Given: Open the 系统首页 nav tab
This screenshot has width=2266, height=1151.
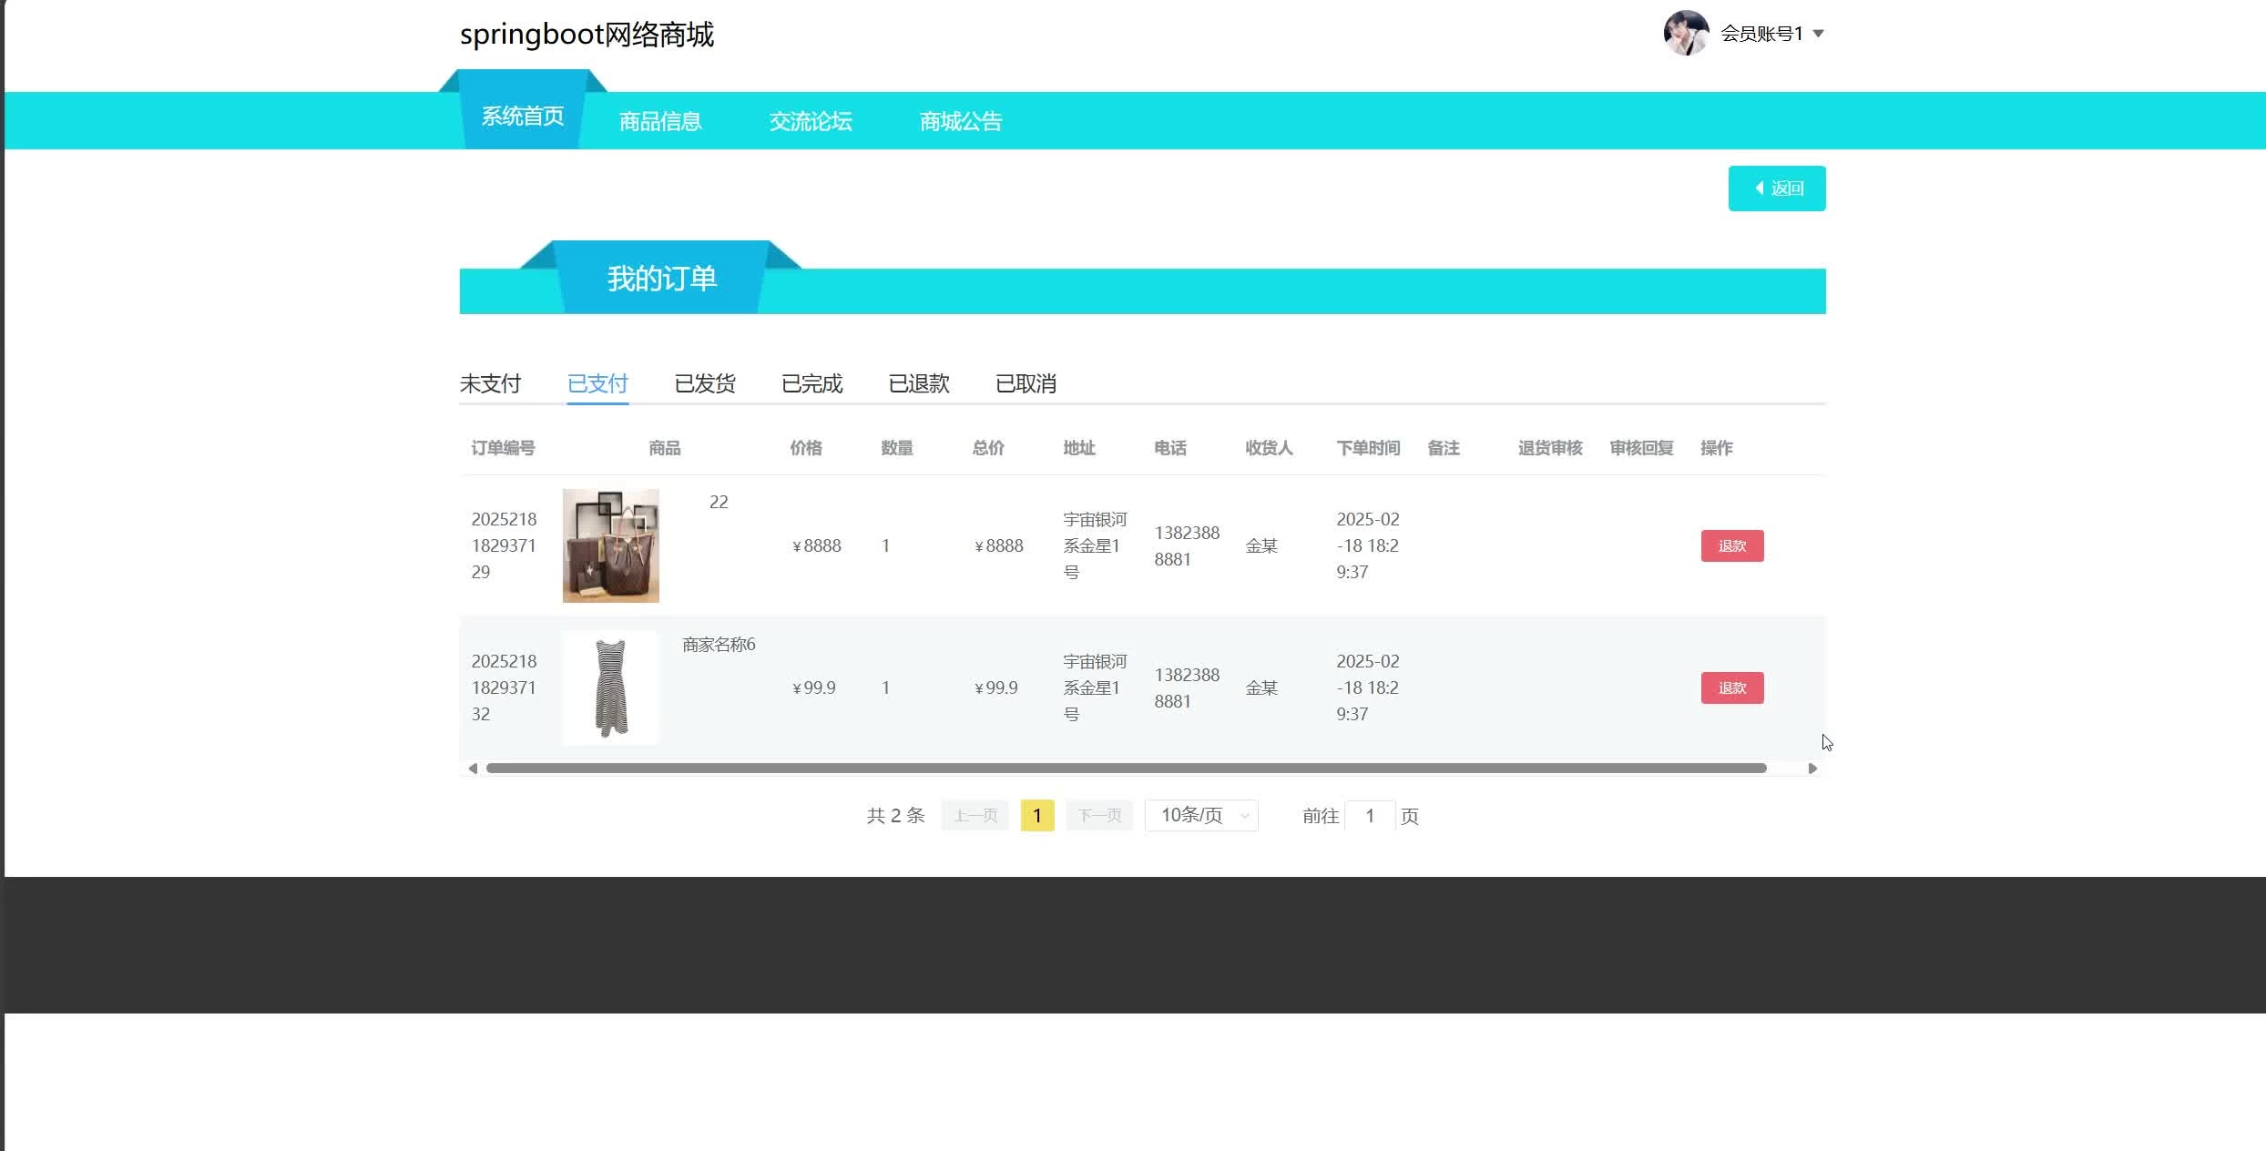Looking at the screenshot, I should [x=522, y=117].
